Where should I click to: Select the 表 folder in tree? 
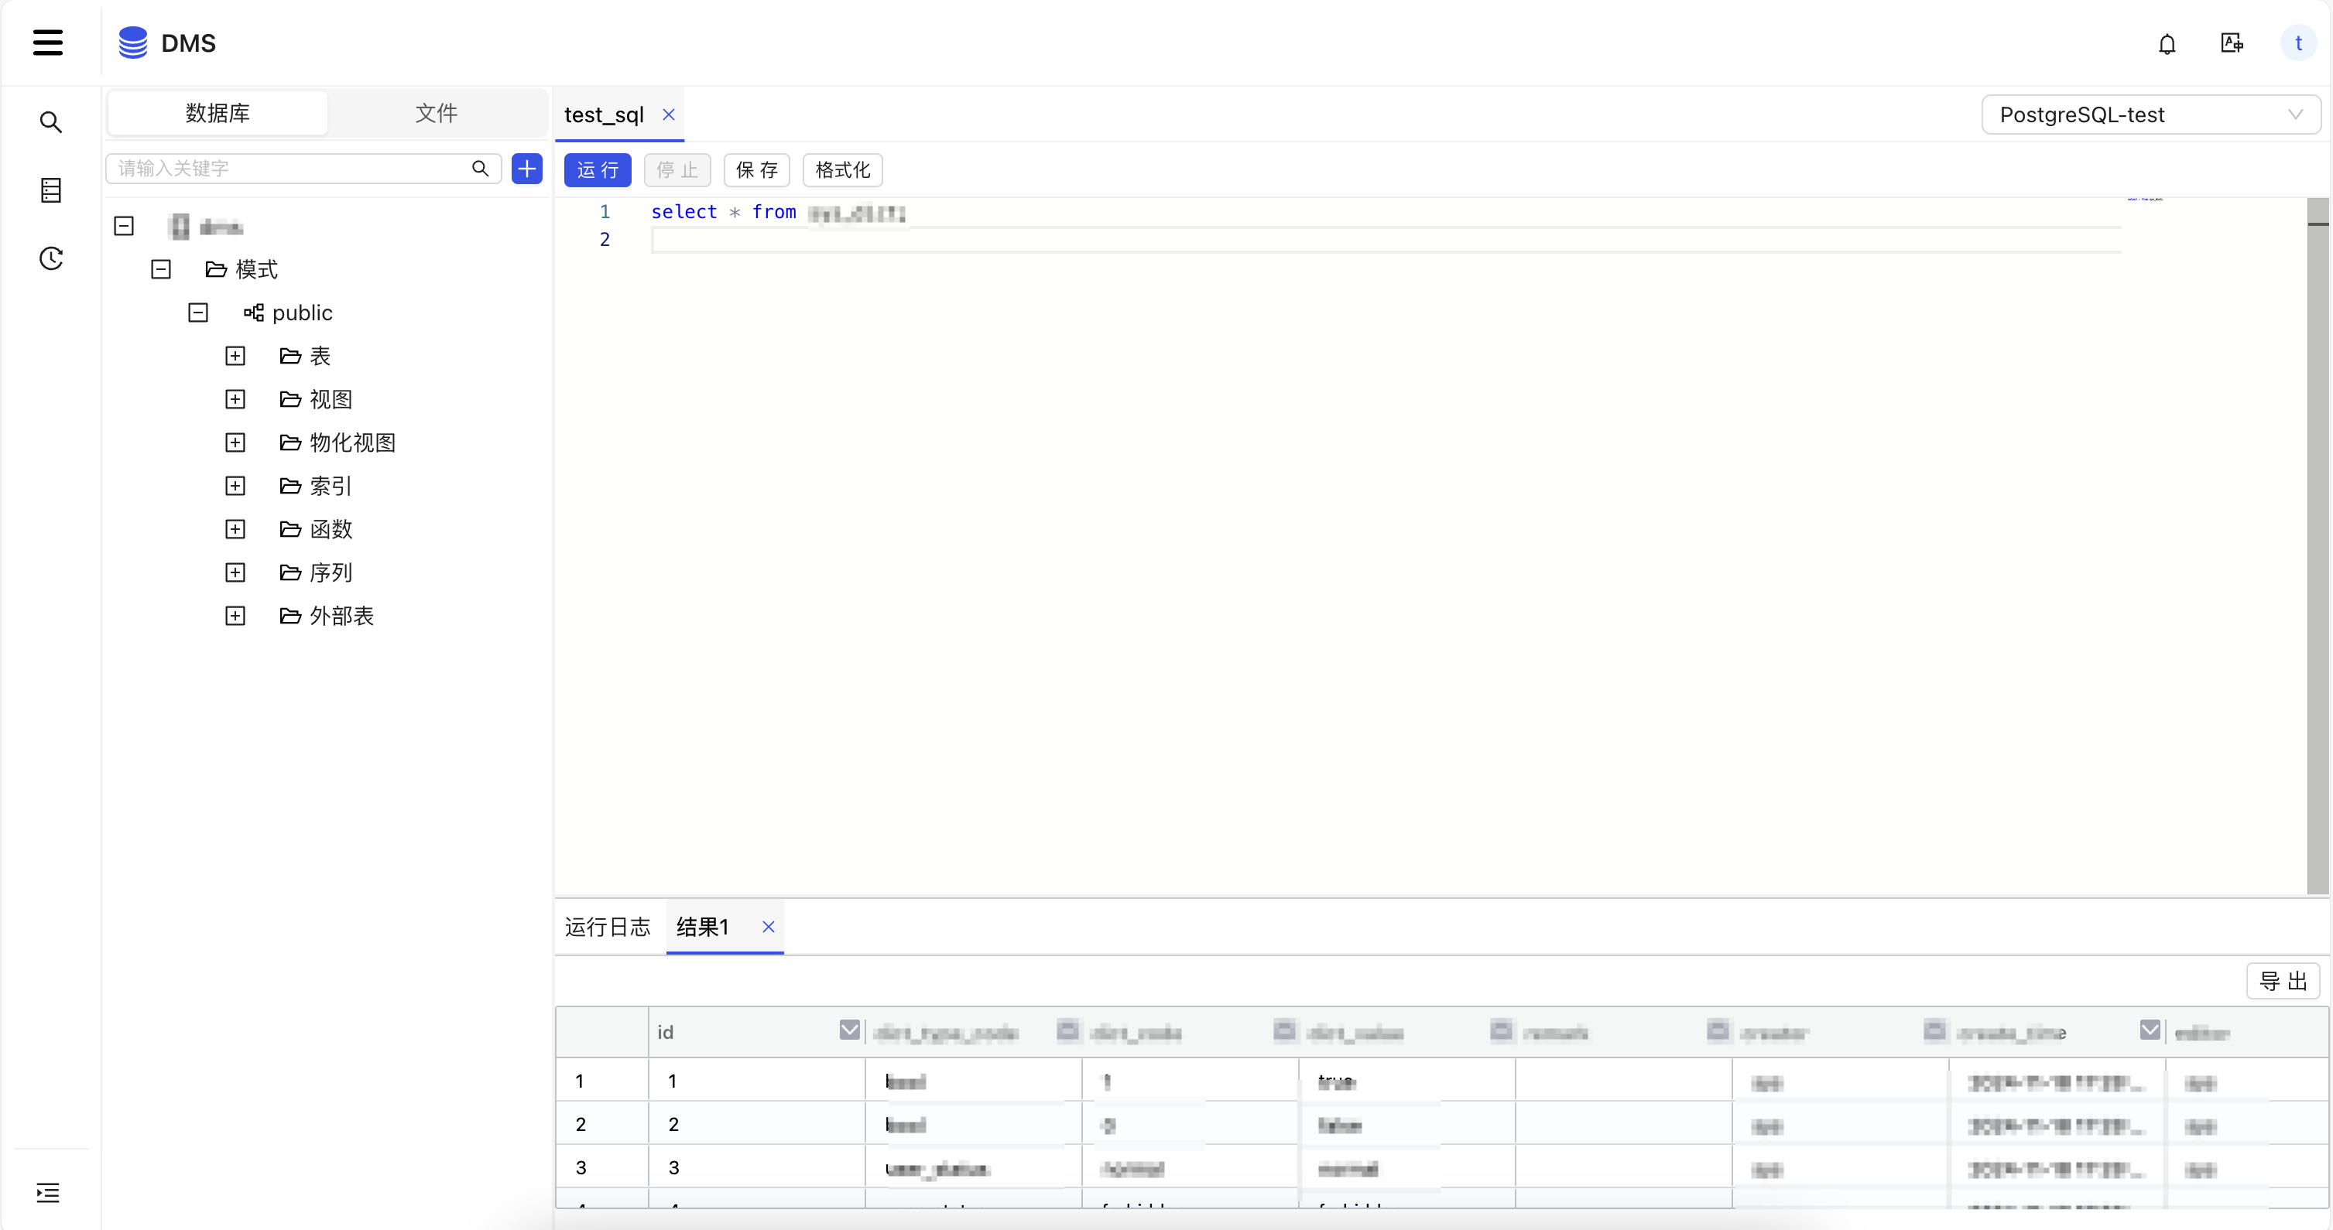point(305,356)
